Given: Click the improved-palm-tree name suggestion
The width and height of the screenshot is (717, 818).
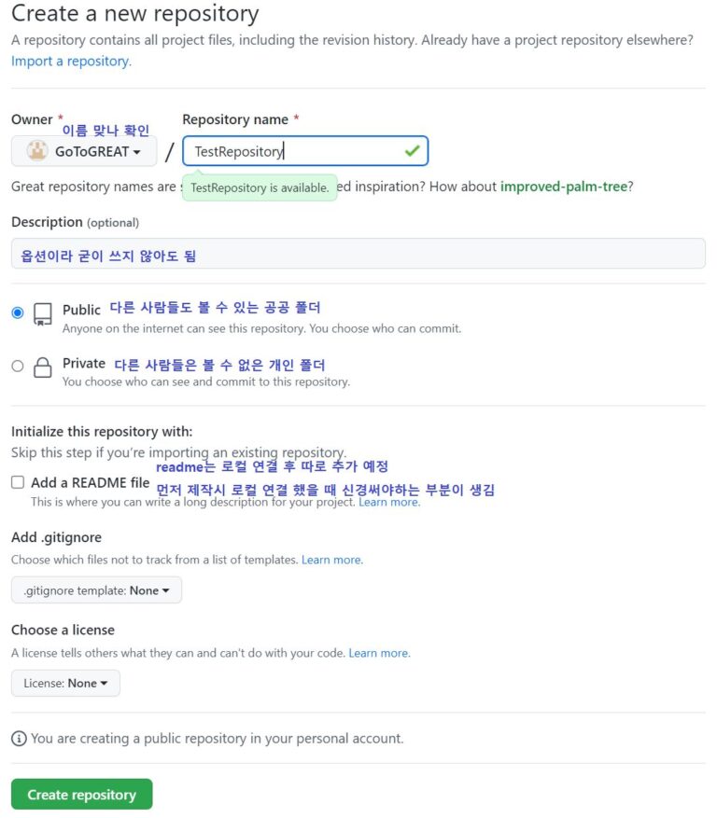Looking at the screenshot, I should click(564, 187).
